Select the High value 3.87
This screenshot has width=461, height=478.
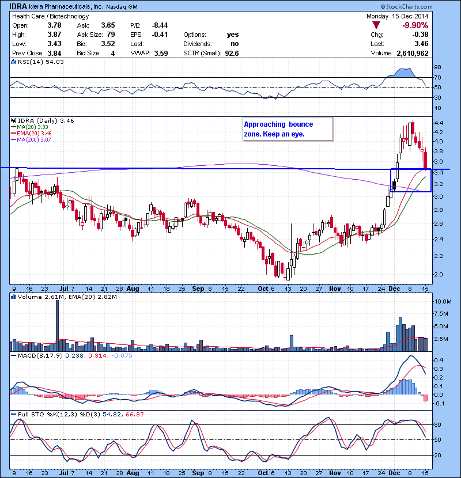pos(54,35)
